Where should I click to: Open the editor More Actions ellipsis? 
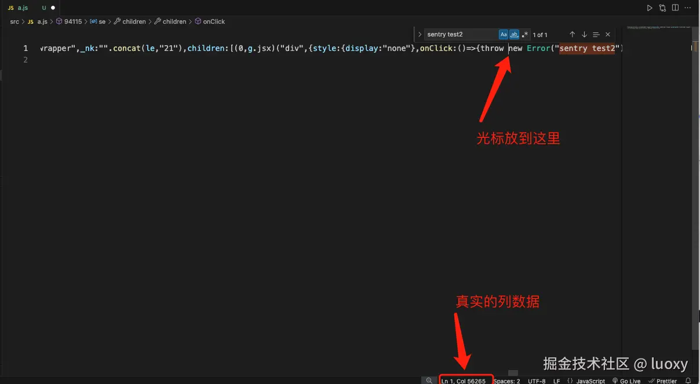[x=688, y=8]
